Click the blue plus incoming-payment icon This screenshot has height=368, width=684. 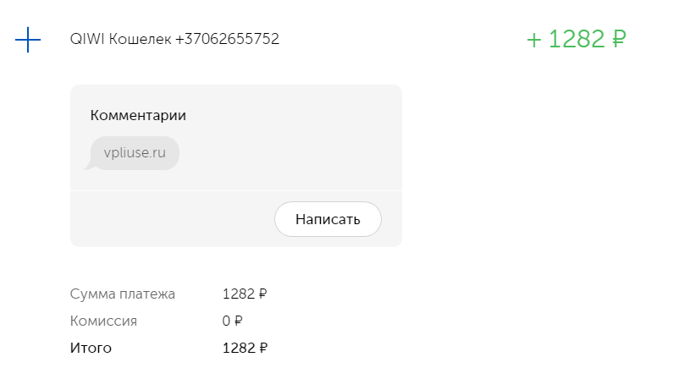[28, 40]
